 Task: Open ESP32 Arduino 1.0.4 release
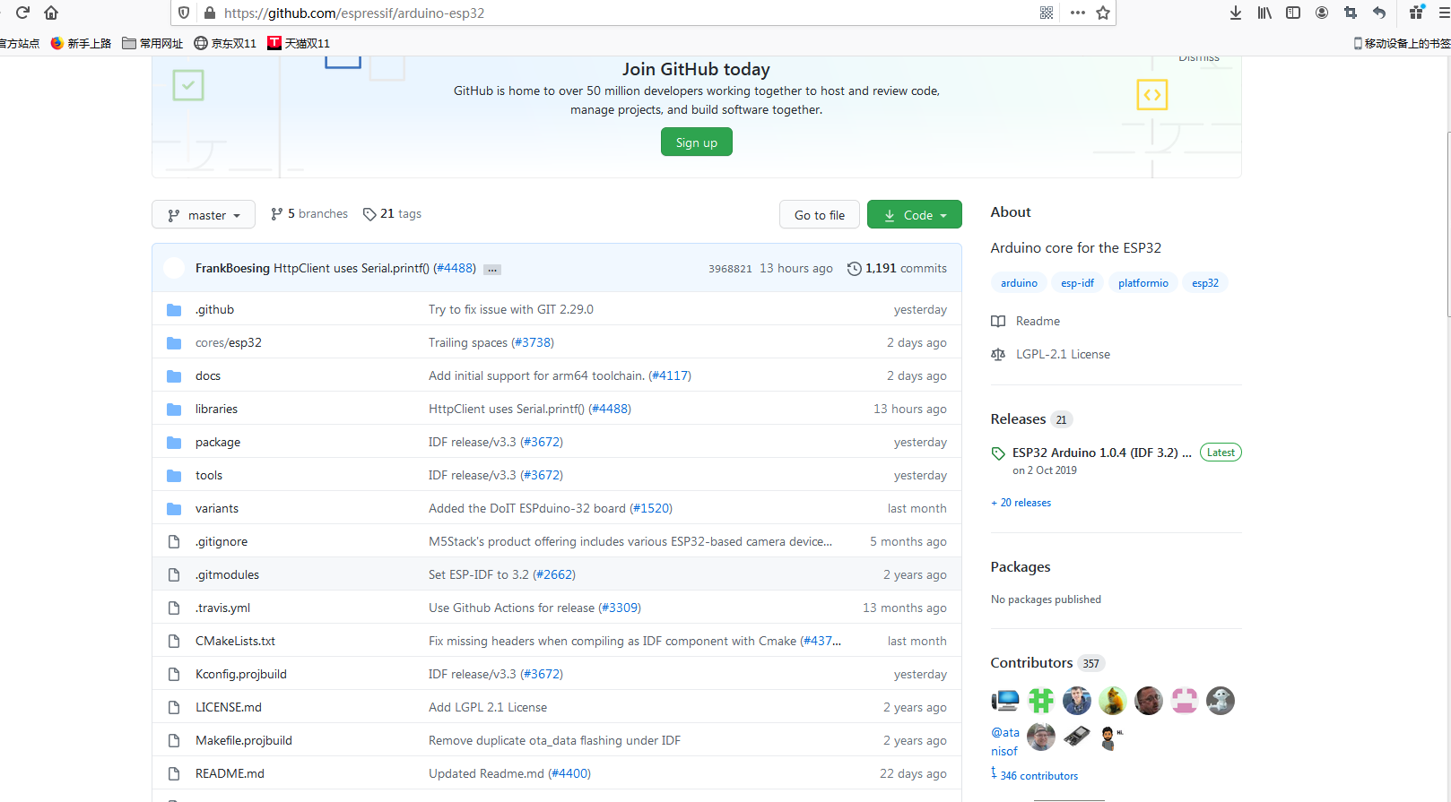coord(1101,453)
